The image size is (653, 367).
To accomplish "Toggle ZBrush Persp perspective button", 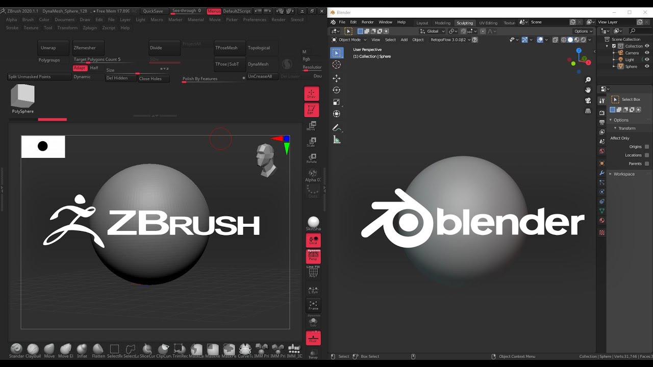I will coord(313,256).
